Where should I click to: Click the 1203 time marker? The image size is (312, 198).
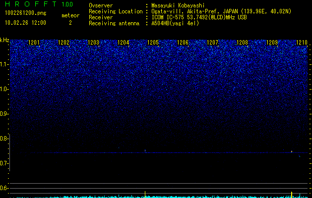[x=94, y=43]
